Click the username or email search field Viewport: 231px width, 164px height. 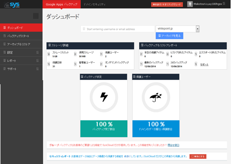click(x=118, y=29)
